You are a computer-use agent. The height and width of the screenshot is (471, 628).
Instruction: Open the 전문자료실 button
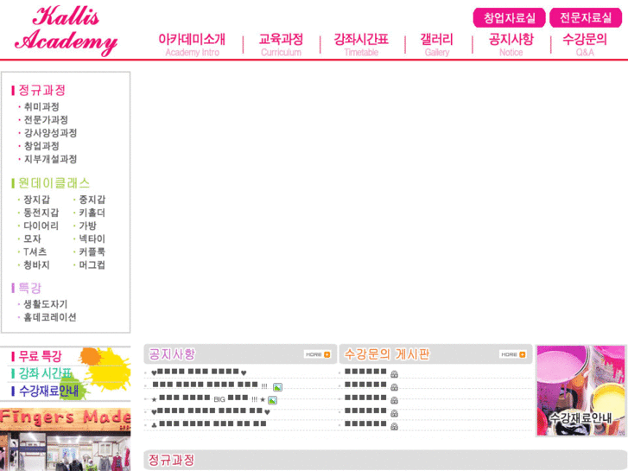(586, 17)
